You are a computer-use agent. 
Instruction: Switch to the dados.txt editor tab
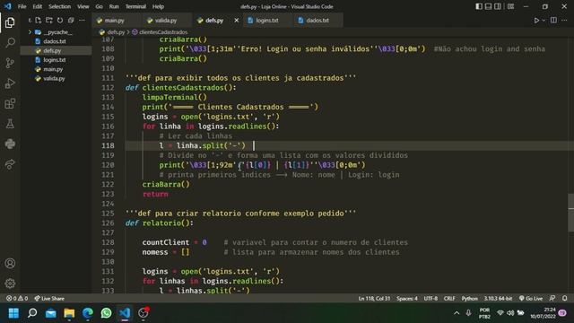(317, 21)
